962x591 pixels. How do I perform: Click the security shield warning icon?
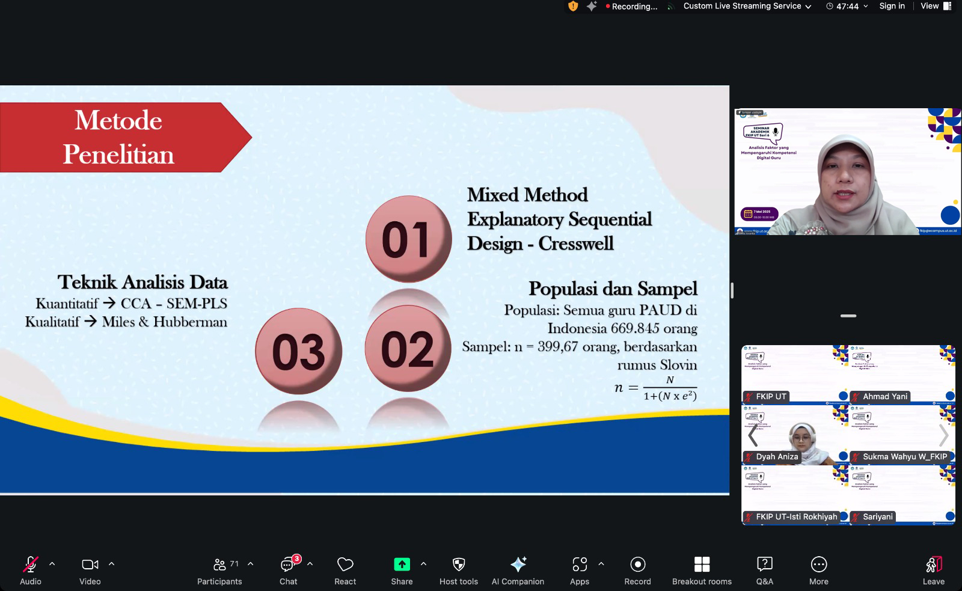point(573,6)
